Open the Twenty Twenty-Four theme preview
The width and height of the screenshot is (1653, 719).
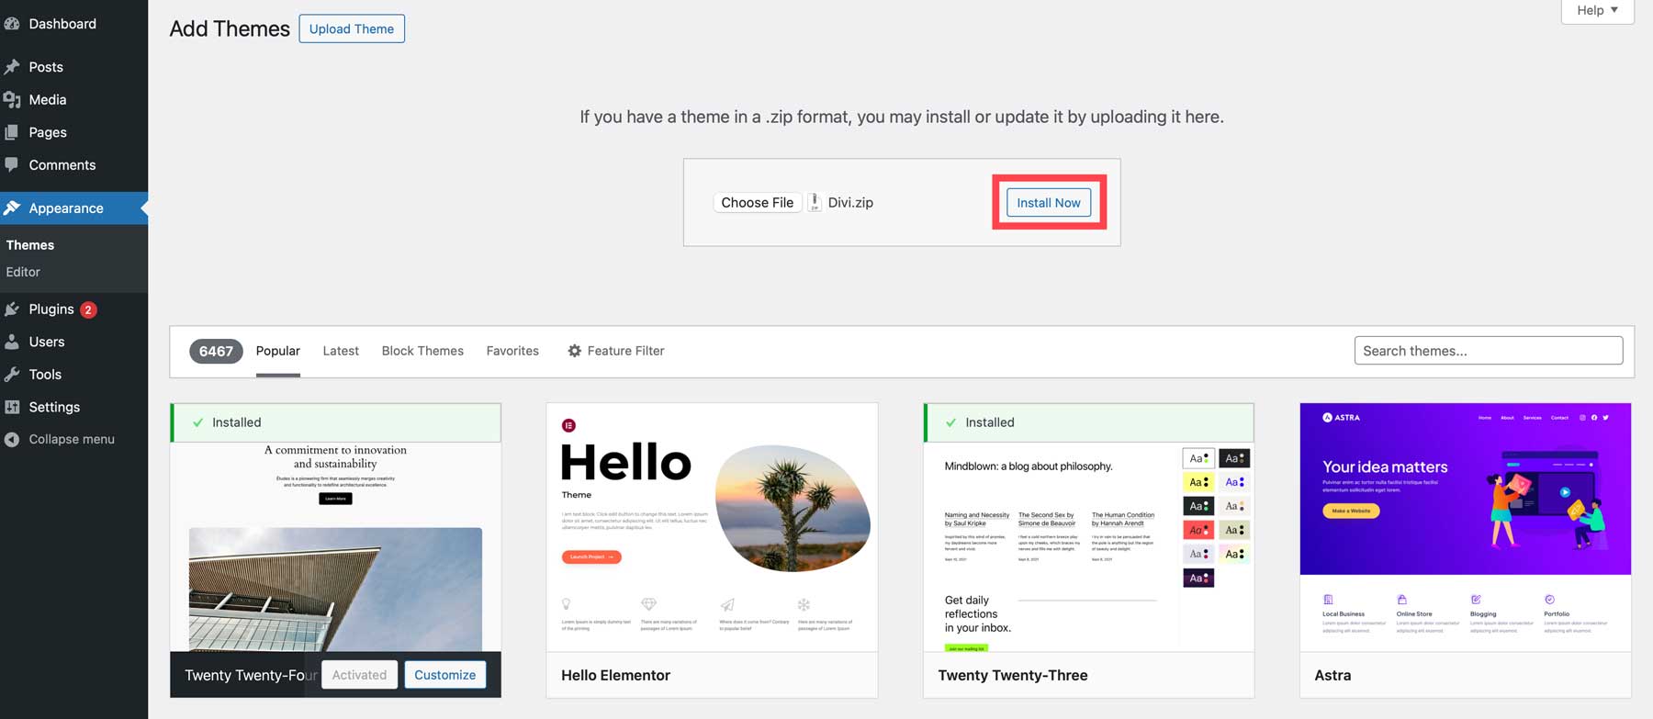click(x=336, y=547)
